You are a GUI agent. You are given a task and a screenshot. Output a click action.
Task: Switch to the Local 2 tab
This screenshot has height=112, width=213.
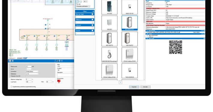[20, 58]
